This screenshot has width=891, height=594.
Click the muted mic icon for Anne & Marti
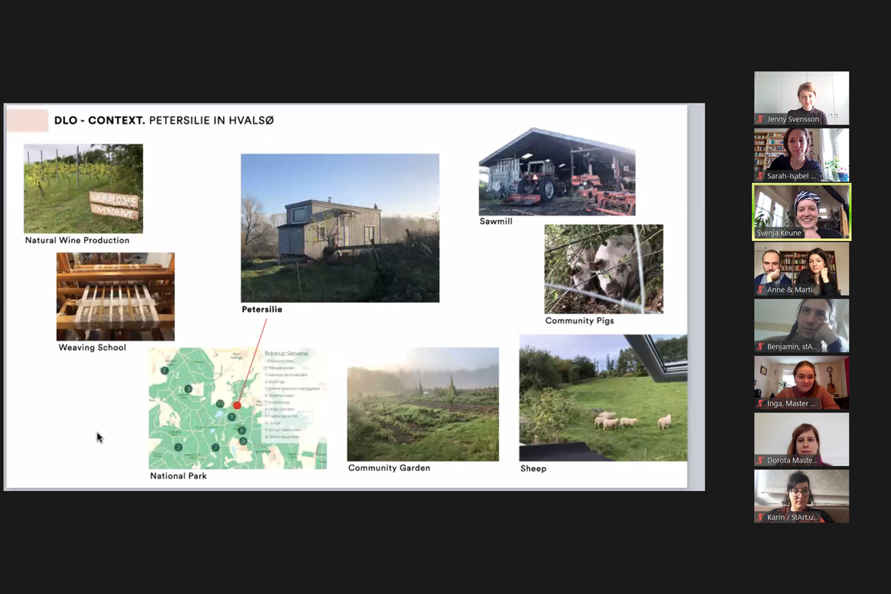click(x=760, y=290)
